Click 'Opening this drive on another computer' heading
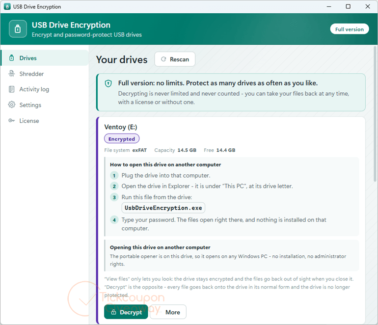 [160, 247]
